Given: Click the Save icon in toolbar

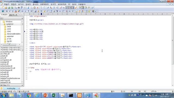Looking at the screenshot, I should [9, 8].
